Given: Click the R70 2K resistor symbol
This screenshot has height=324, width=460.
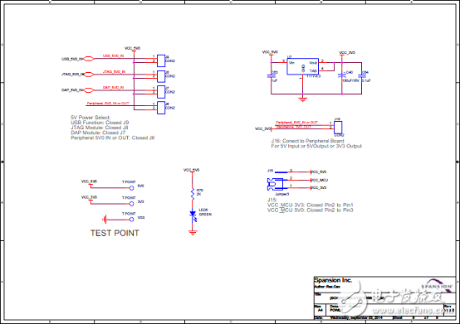Looking at the screenshot, I should pos(193,194).
